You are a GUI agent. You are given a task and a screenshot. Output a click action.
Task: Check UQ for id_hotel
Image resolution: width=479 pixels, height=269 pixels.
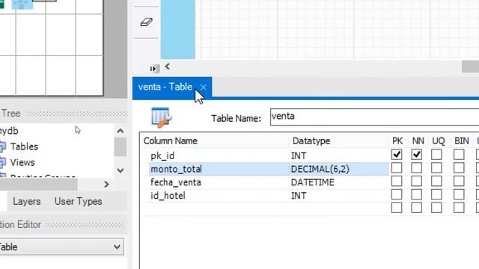click(436, 194)
